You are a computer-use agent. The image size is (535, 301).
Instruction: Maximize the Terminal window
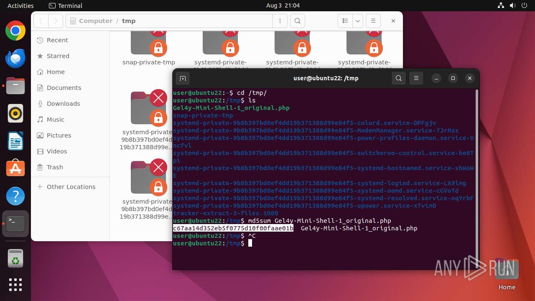click(x=453, y=78)
